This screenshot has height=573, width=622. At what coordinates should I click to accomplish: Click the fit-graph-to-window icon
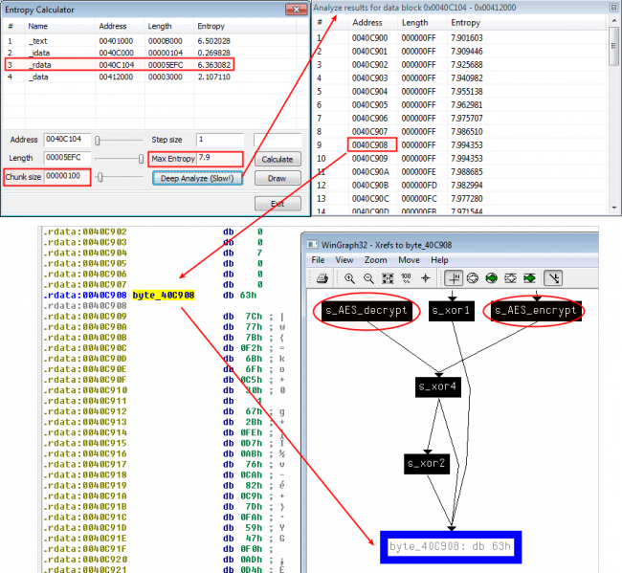(387, 277)
